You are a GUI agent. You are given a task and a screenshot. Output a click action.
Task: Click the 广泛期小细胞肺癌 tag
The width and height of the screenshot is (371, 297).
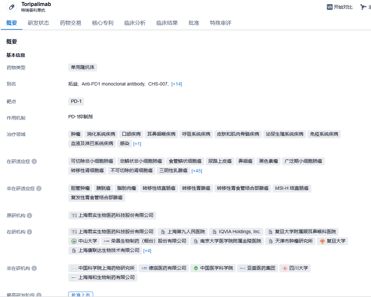(x=303, y=161)
